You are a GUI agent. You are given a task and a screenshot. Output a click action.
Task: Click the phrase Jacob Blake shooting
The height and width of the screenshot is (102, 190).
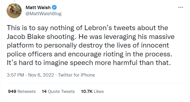(41, 37)
